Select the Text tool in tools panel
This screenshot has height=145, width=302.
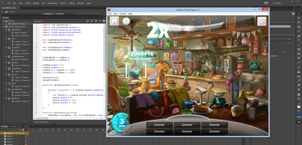tap(299, 40)
